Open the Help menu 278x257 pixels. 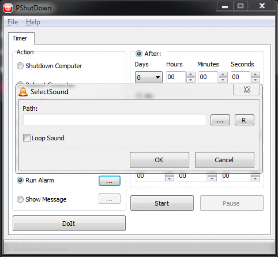(33, 22)
